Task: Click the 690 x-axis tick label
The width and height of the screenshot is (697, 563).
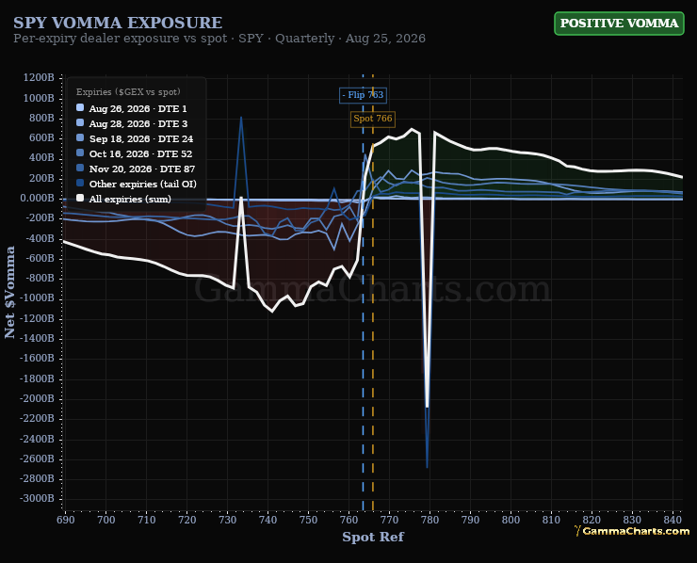Action: (66, 520)
